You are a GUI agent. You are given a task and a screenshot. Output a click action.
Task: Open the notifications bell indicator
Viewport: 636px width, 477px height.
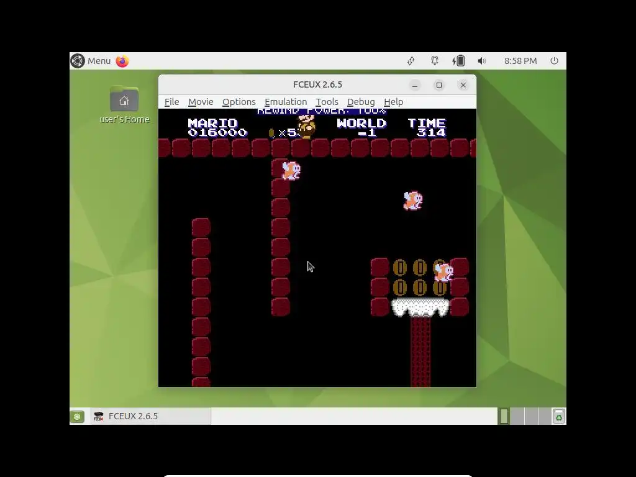[x=434, y=61]
